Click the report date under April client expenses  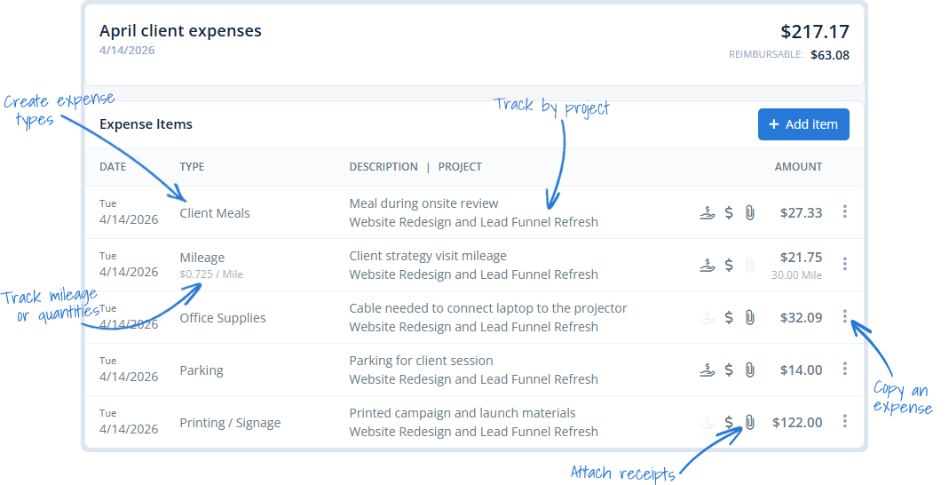click(x=127, y=51)
